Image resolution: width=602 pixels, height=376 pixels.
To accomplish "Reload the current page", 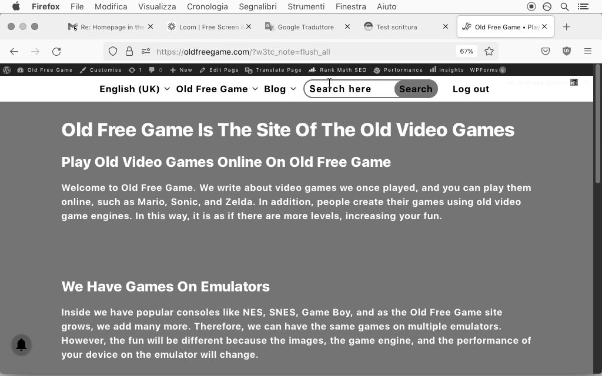I will [56, 52].
